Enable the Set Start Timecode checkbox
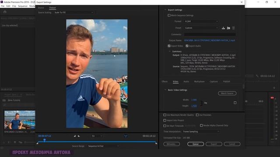 (164, 126)
